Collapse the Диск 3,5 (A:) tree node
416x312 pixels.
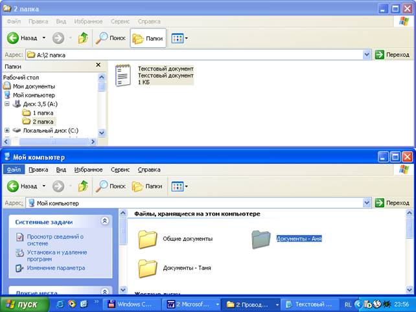[x=7, y=104]
